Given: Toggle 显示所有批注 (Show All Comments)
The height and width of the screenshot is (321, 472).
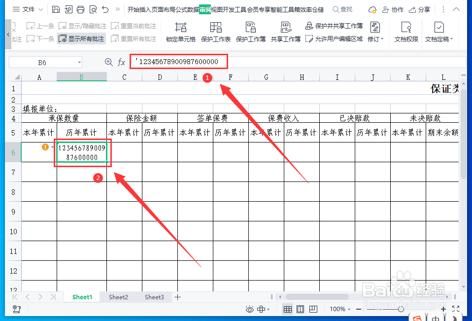Looking at the screenshot, I should click(x=82, y=38).
